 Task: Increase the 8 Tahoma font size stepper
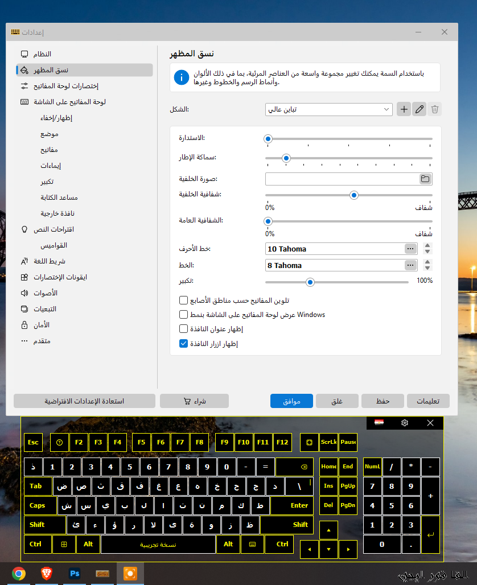(x=427, y=262)
